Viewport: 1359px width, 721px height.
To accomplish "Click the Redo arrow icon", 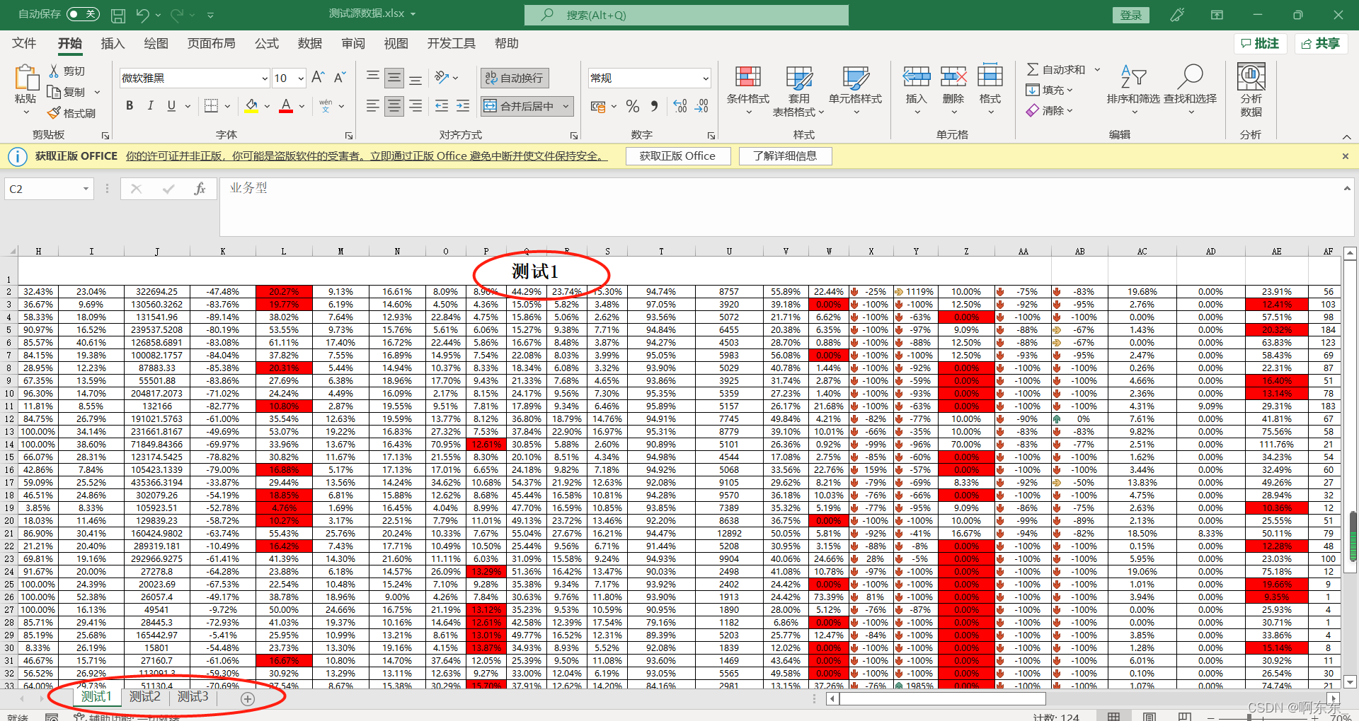I will tap(177, 15).
